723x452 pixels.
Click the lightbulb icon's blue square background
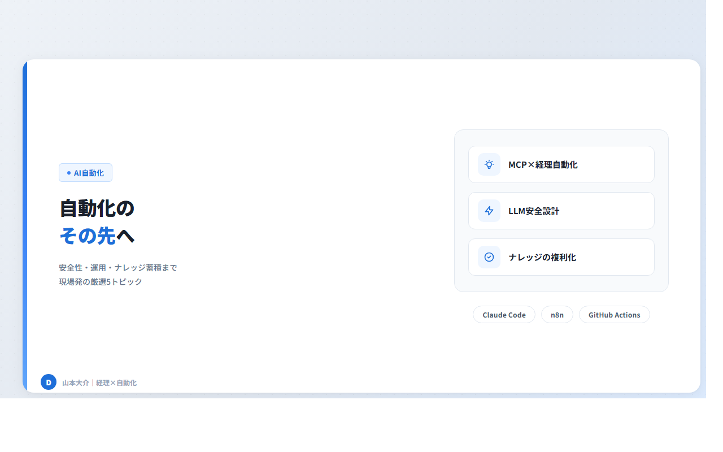point(489,164)
